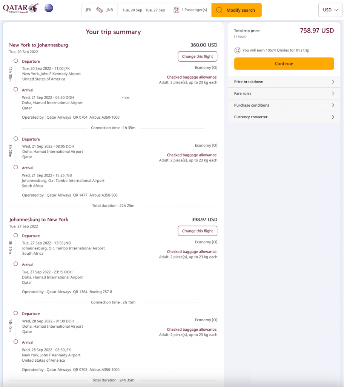Click the Qmiles reward icon

click(237, 50)
